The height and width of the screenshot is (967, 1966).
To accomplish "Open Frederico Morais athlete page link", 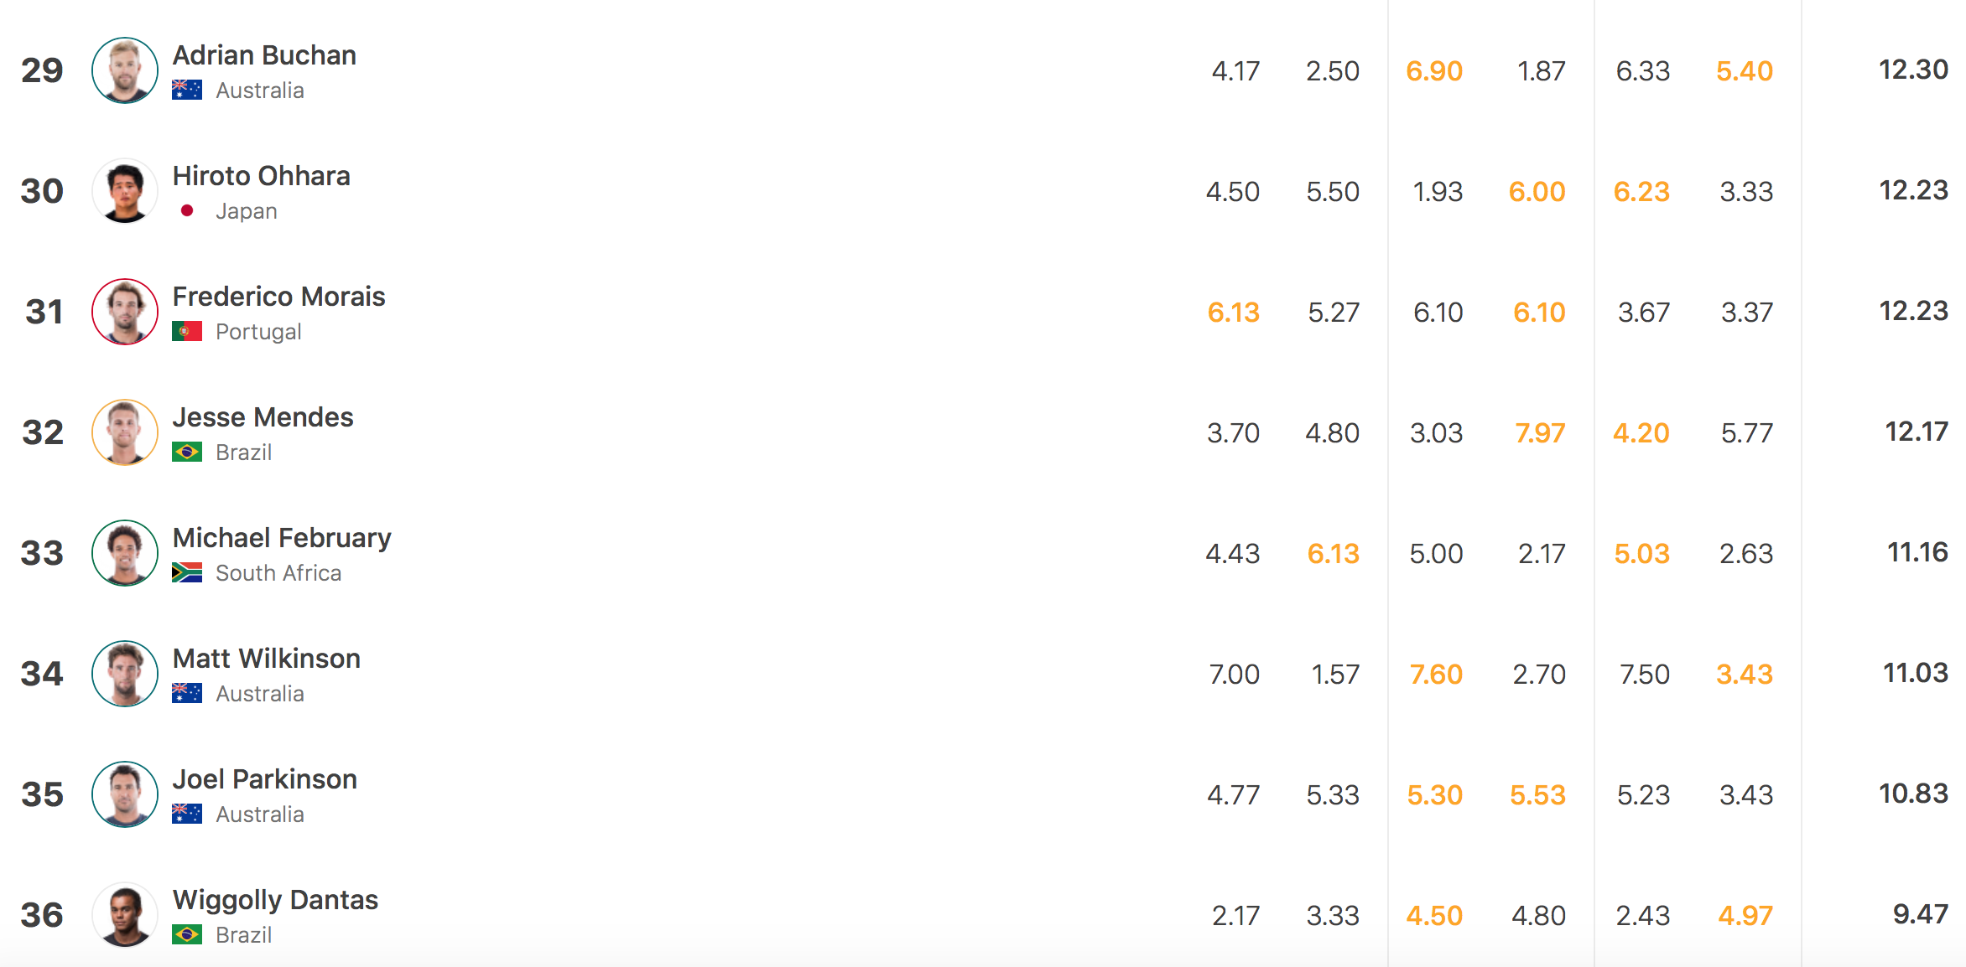I will [x=278, y=297].
